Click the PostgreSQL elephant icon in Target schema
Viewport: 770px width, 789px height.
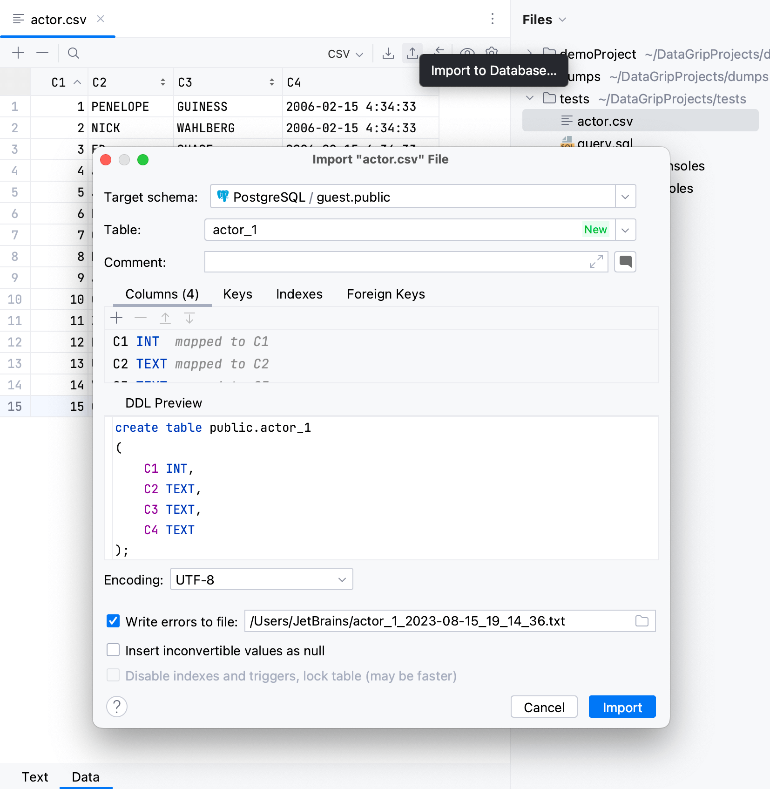(223, 197)
